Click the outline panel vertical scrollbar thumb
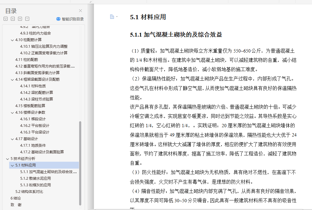Screen dimensions: 312x210 (80, 163)
